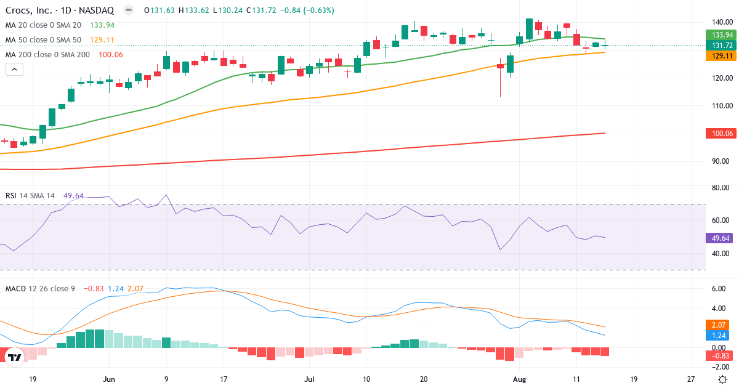Click the 120.00 price axis tick
Image resolution: width=739 pixels, height=388 pixels.
[721, 78]
